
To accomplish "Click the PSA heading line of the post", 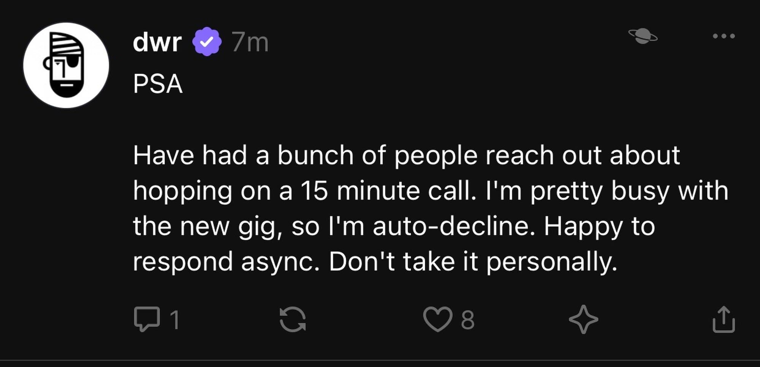I will point(158,83).
